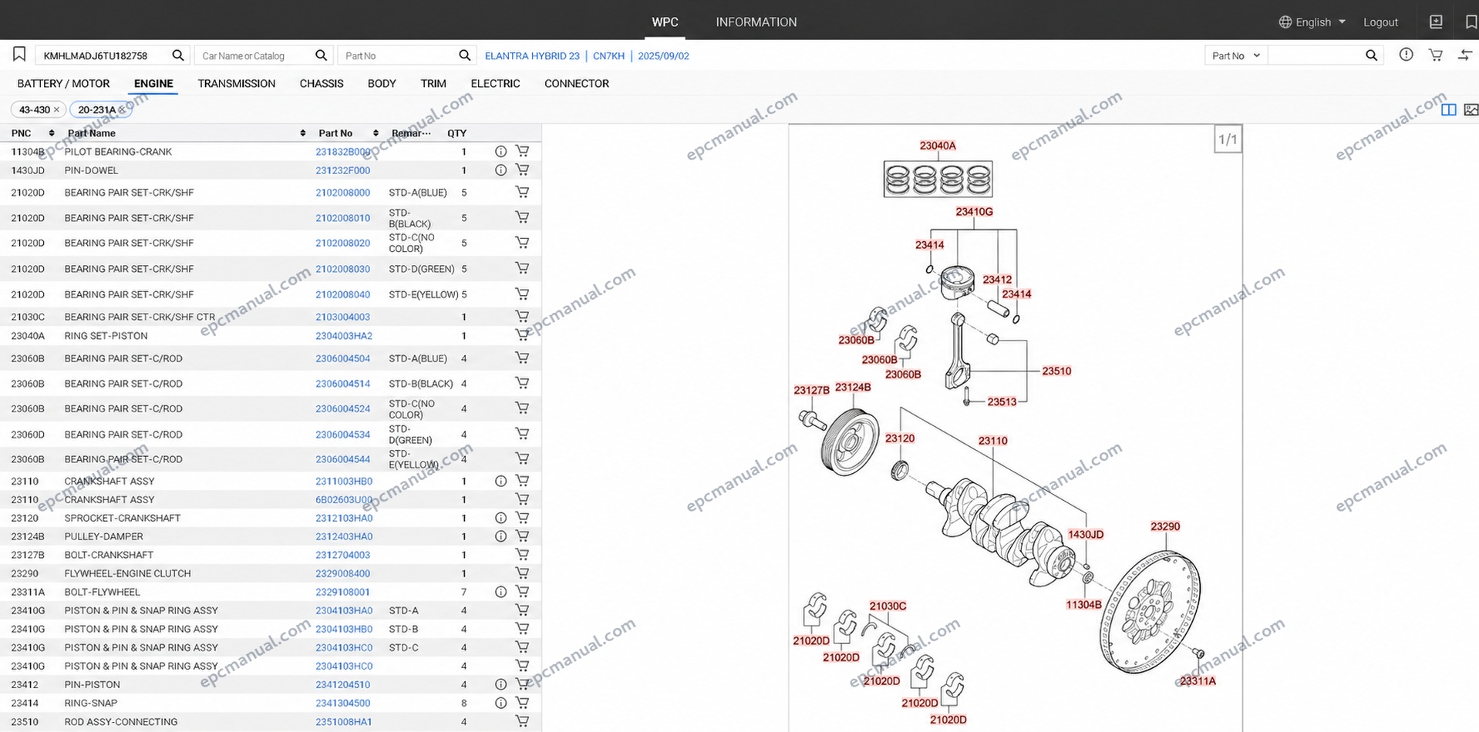Search the VIN using its magnifier icon
The image size is (1479, 732).
177,55
